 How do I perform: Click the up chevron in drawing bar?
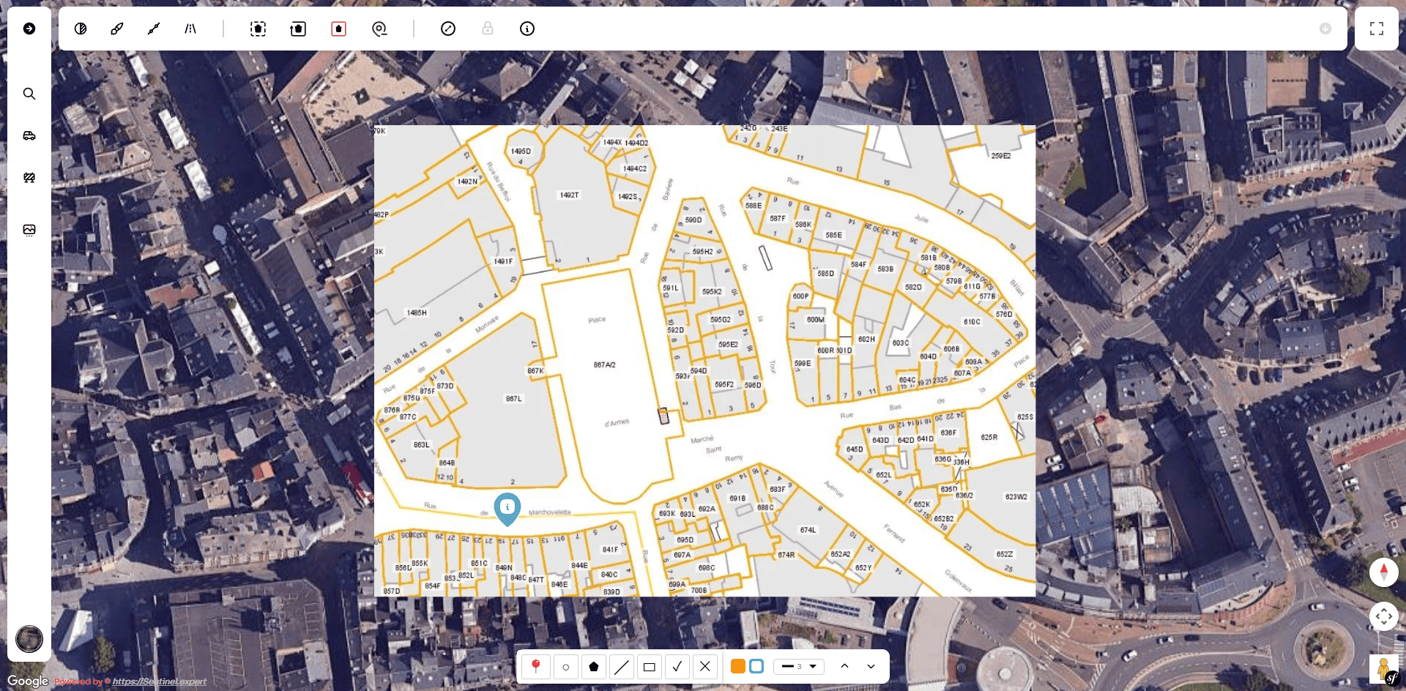pyautogui.click(x=844, y=666)
